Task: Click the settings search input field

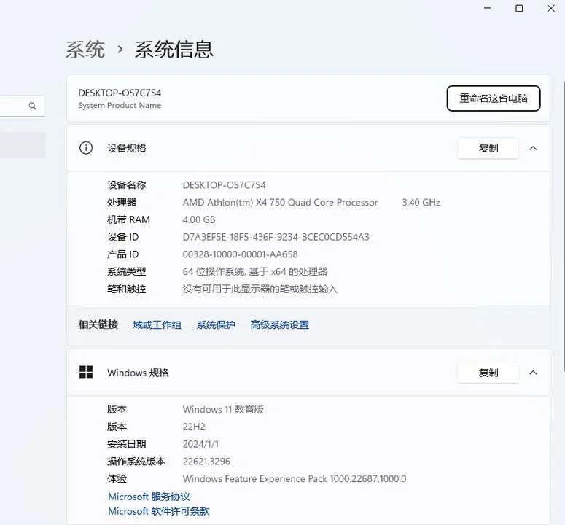Action: 22,106
